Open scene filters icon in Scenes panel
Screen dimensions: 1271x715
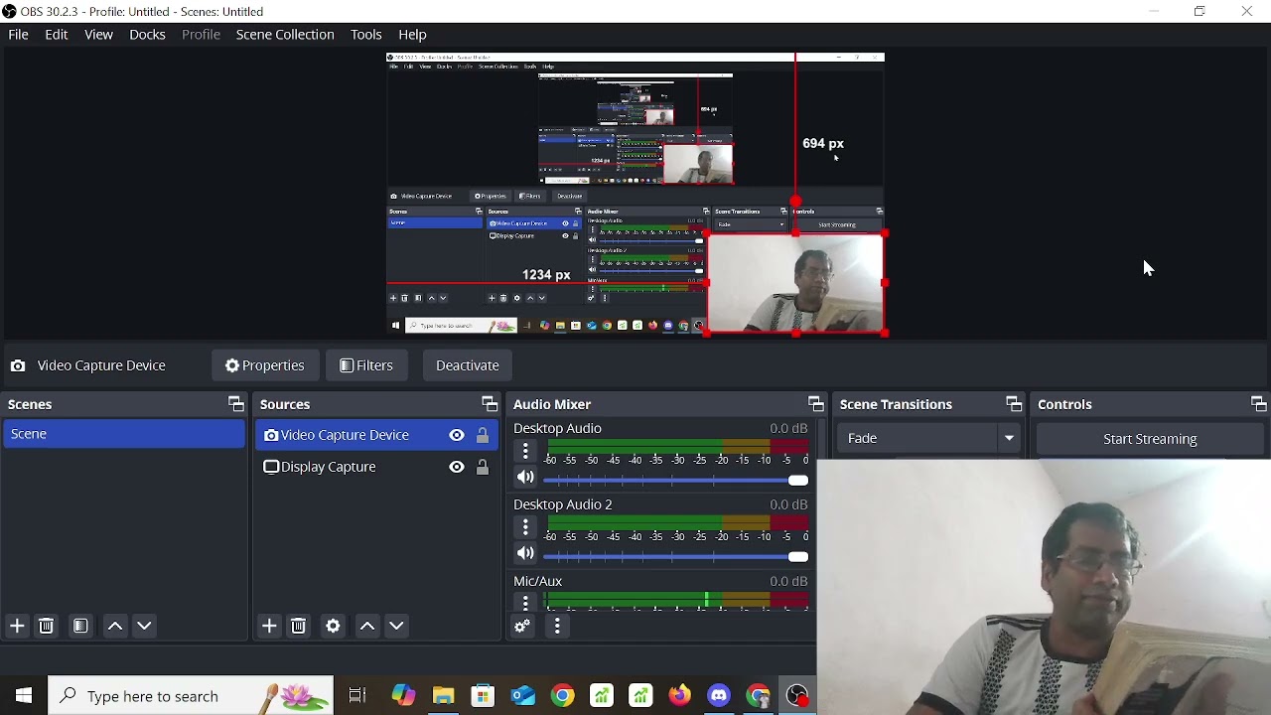[80, 626]
